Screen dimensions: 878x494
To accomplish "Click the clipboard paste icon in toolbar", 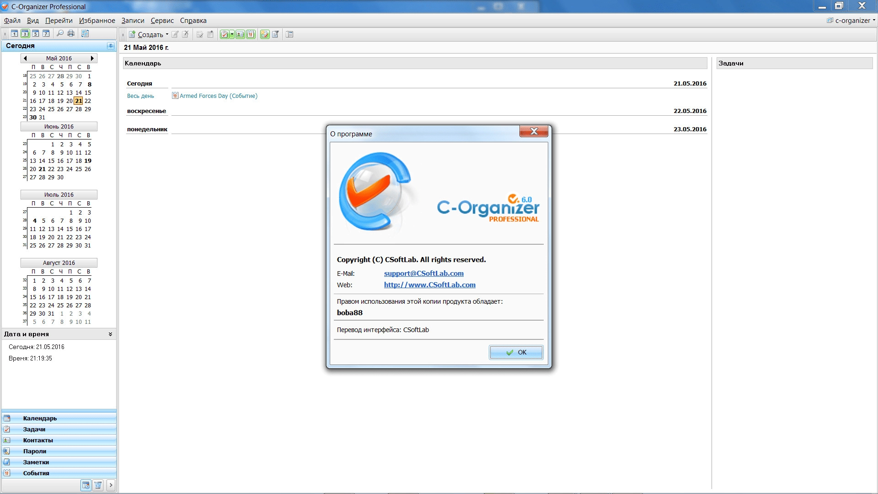I will [210, 34].
